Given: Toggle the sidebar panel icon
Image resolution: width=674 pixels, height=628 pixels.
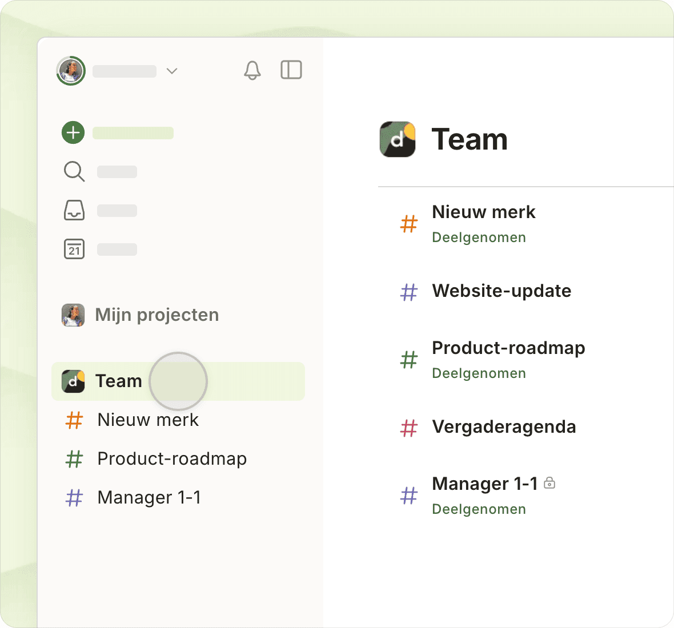Looking at the screenshot, I should pos(291,70).
